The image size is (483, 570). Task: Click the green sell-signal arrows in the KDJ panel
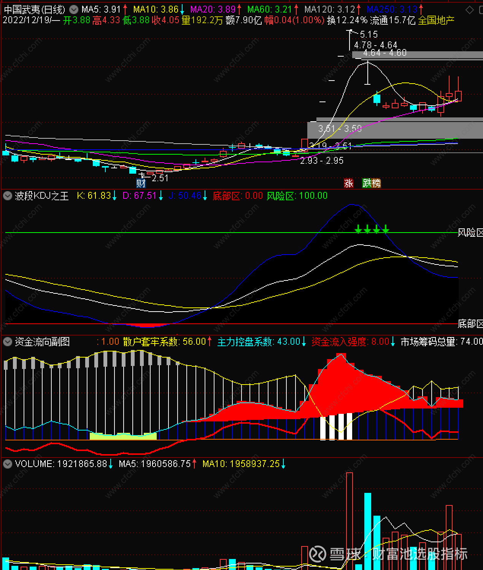click(x=372, y=230)
